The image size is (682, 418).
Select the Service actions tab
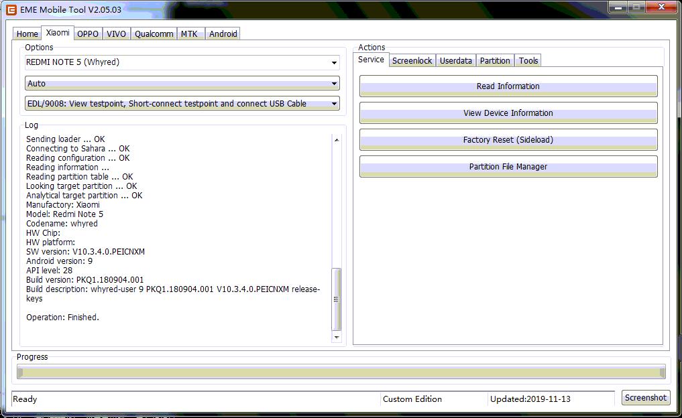[371, 60]
